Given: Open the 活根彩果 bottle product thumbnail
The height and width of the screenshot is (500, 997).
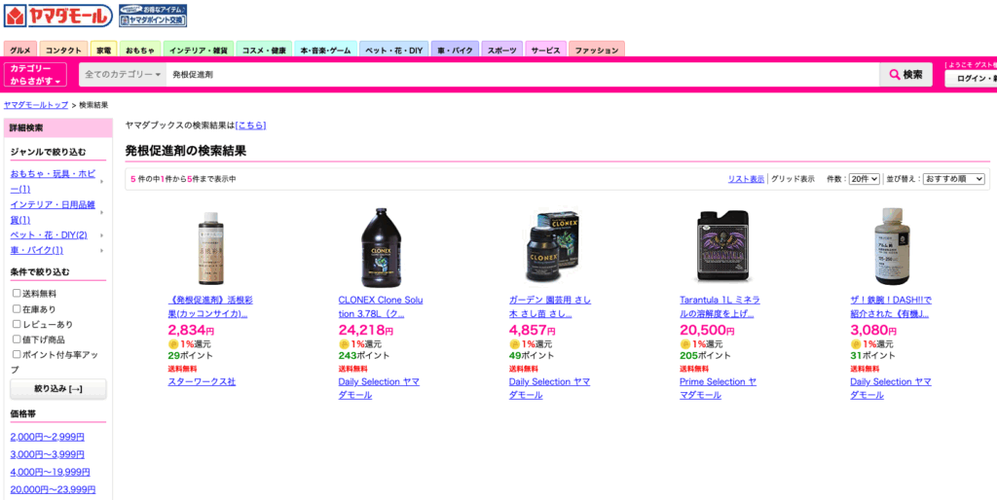Looking at the screenshot, I should (210, 247).
